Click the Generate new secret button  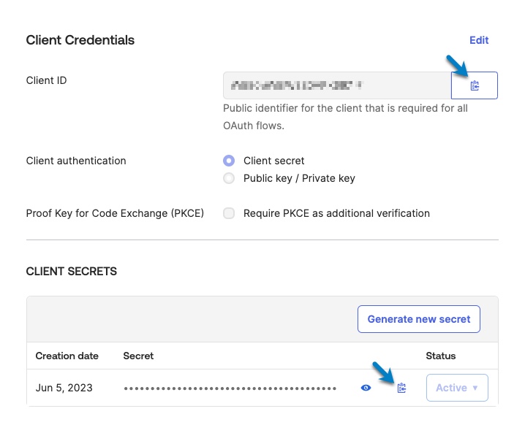coord(418,319)
